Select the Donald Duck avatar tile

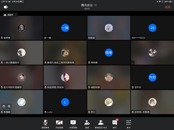click(x=152, y=53)
